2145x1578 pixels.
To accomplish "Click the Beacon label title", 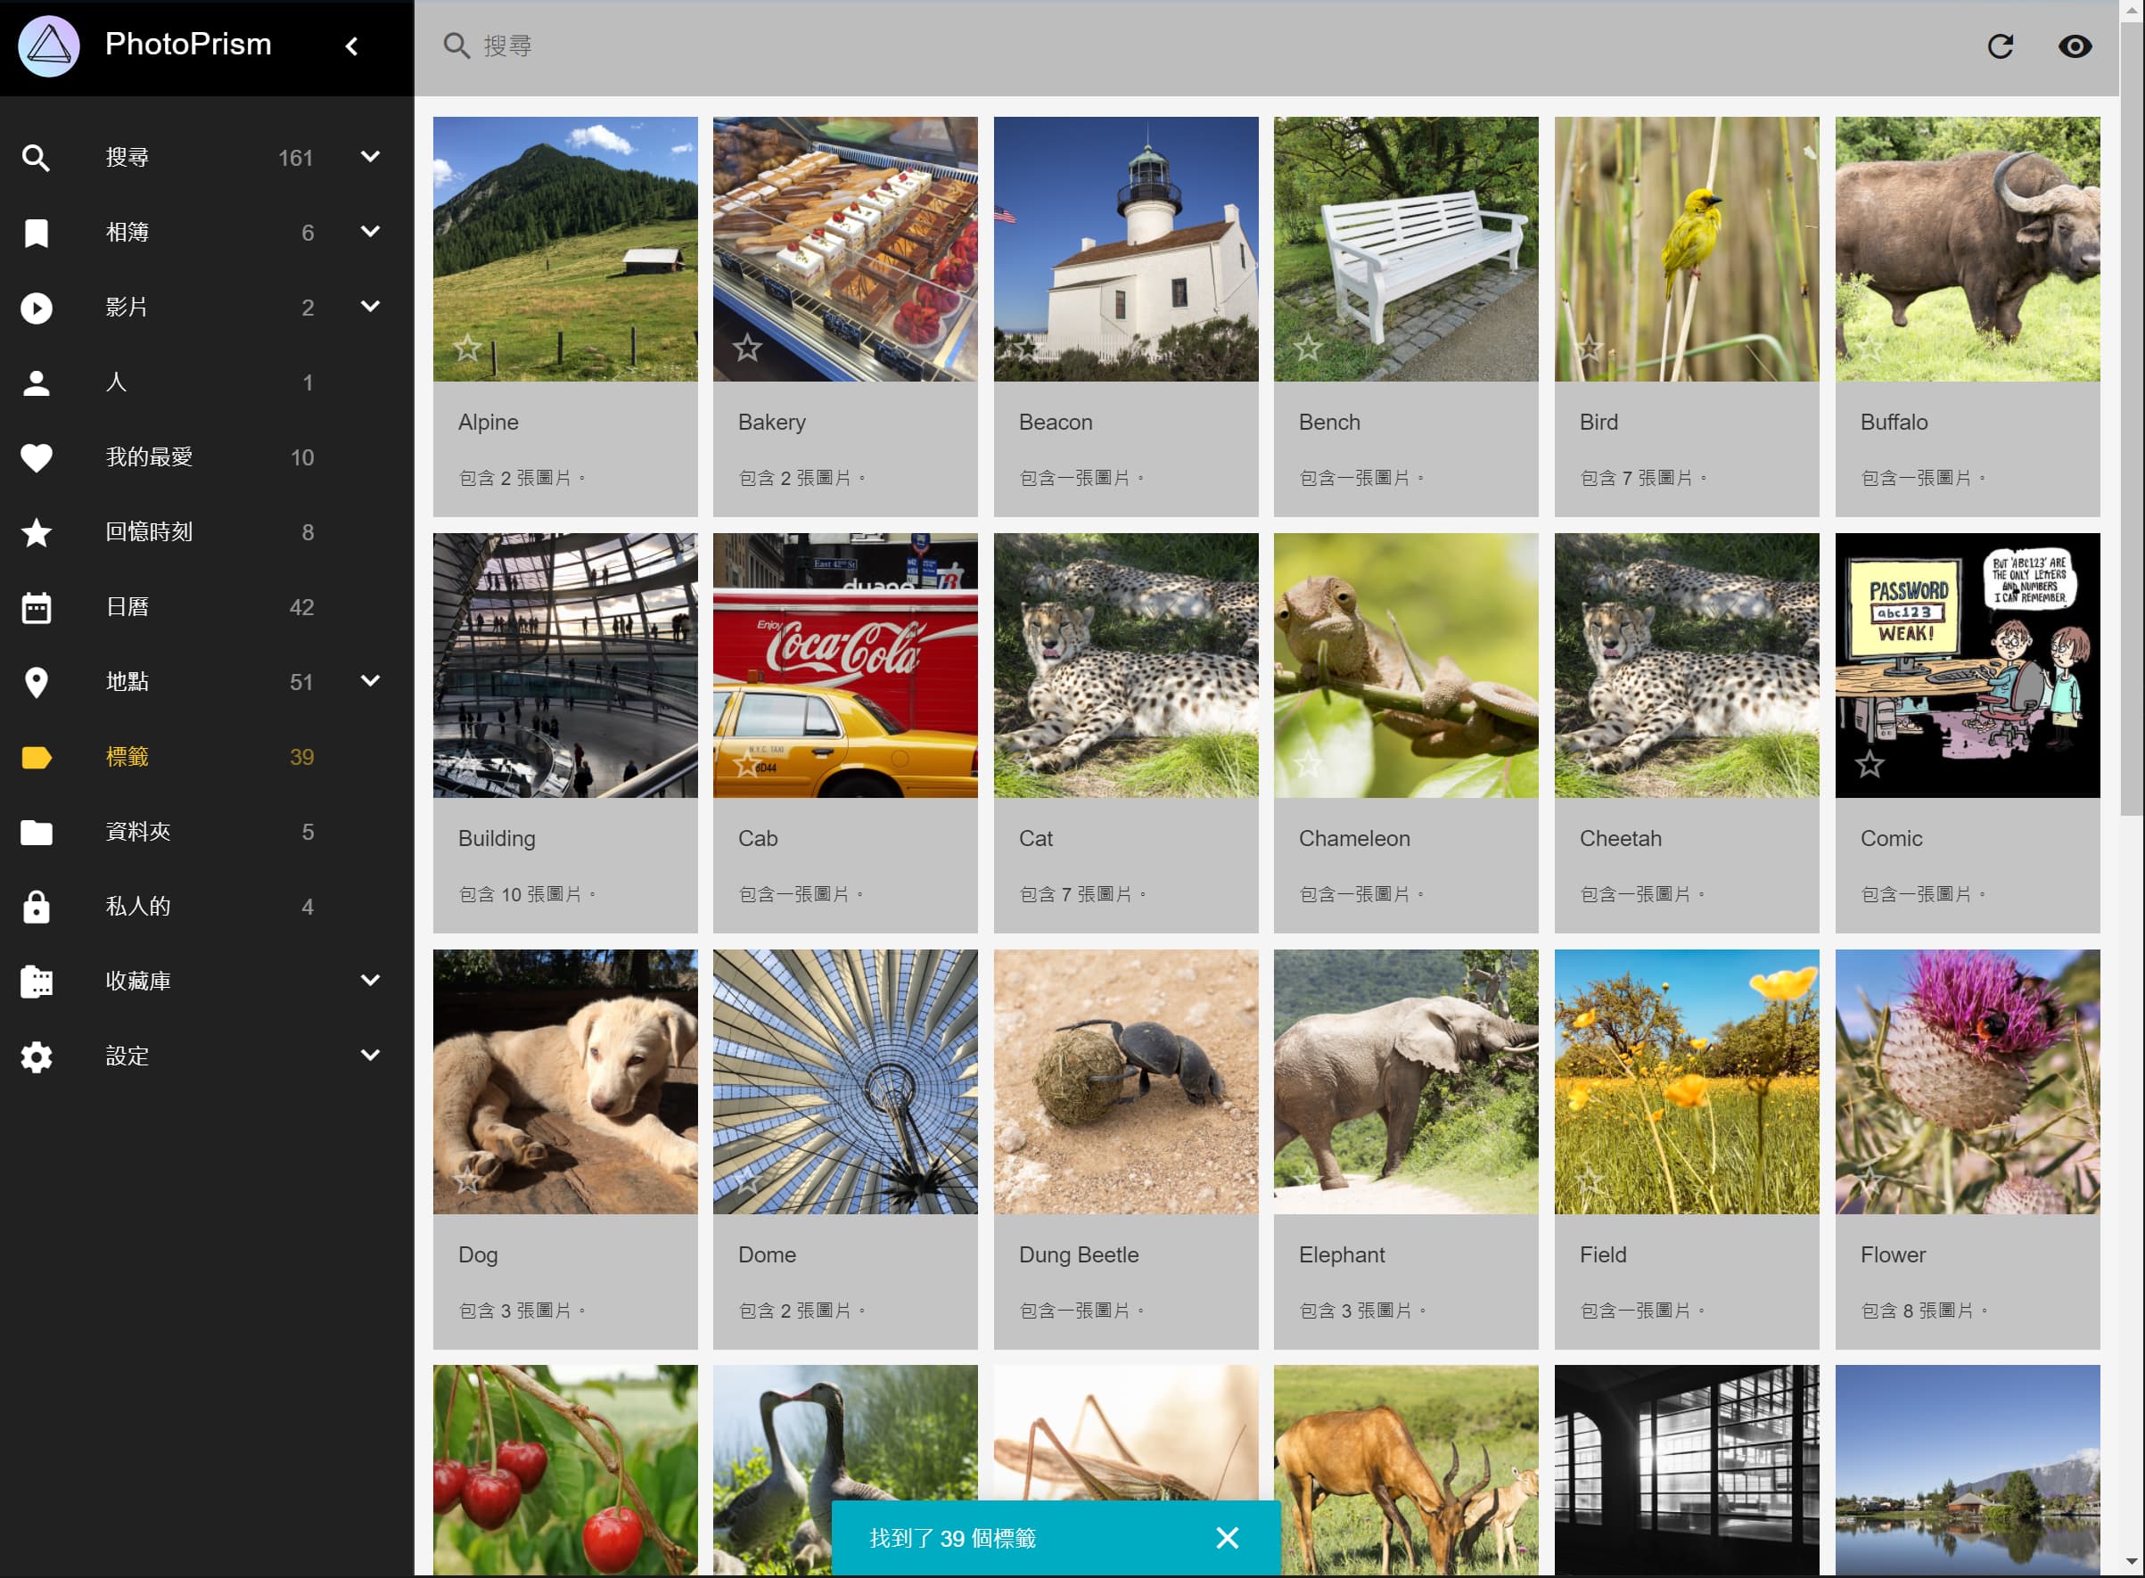I will (x=1056, y=423).
